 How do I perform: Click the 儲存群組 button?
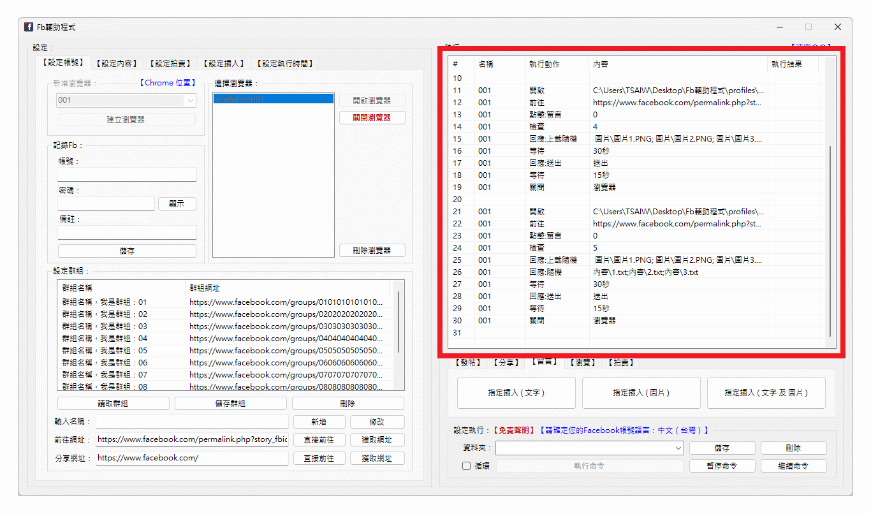230,403
